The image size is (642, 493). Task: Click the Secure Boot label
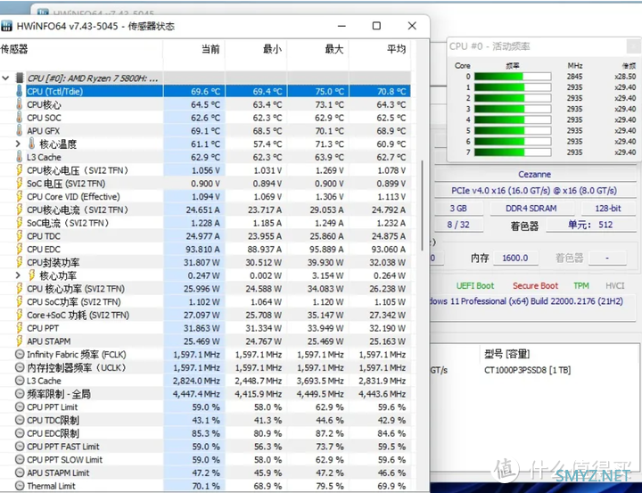pyautogui.click(x=535, y=286)
